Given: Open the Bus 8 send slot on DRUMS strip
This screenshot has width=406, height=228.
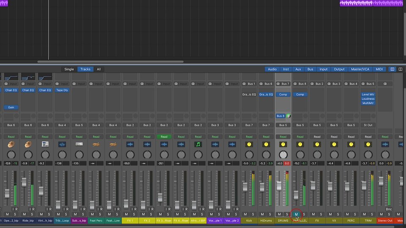Looking at the screenshot, I should pos(280,116).
